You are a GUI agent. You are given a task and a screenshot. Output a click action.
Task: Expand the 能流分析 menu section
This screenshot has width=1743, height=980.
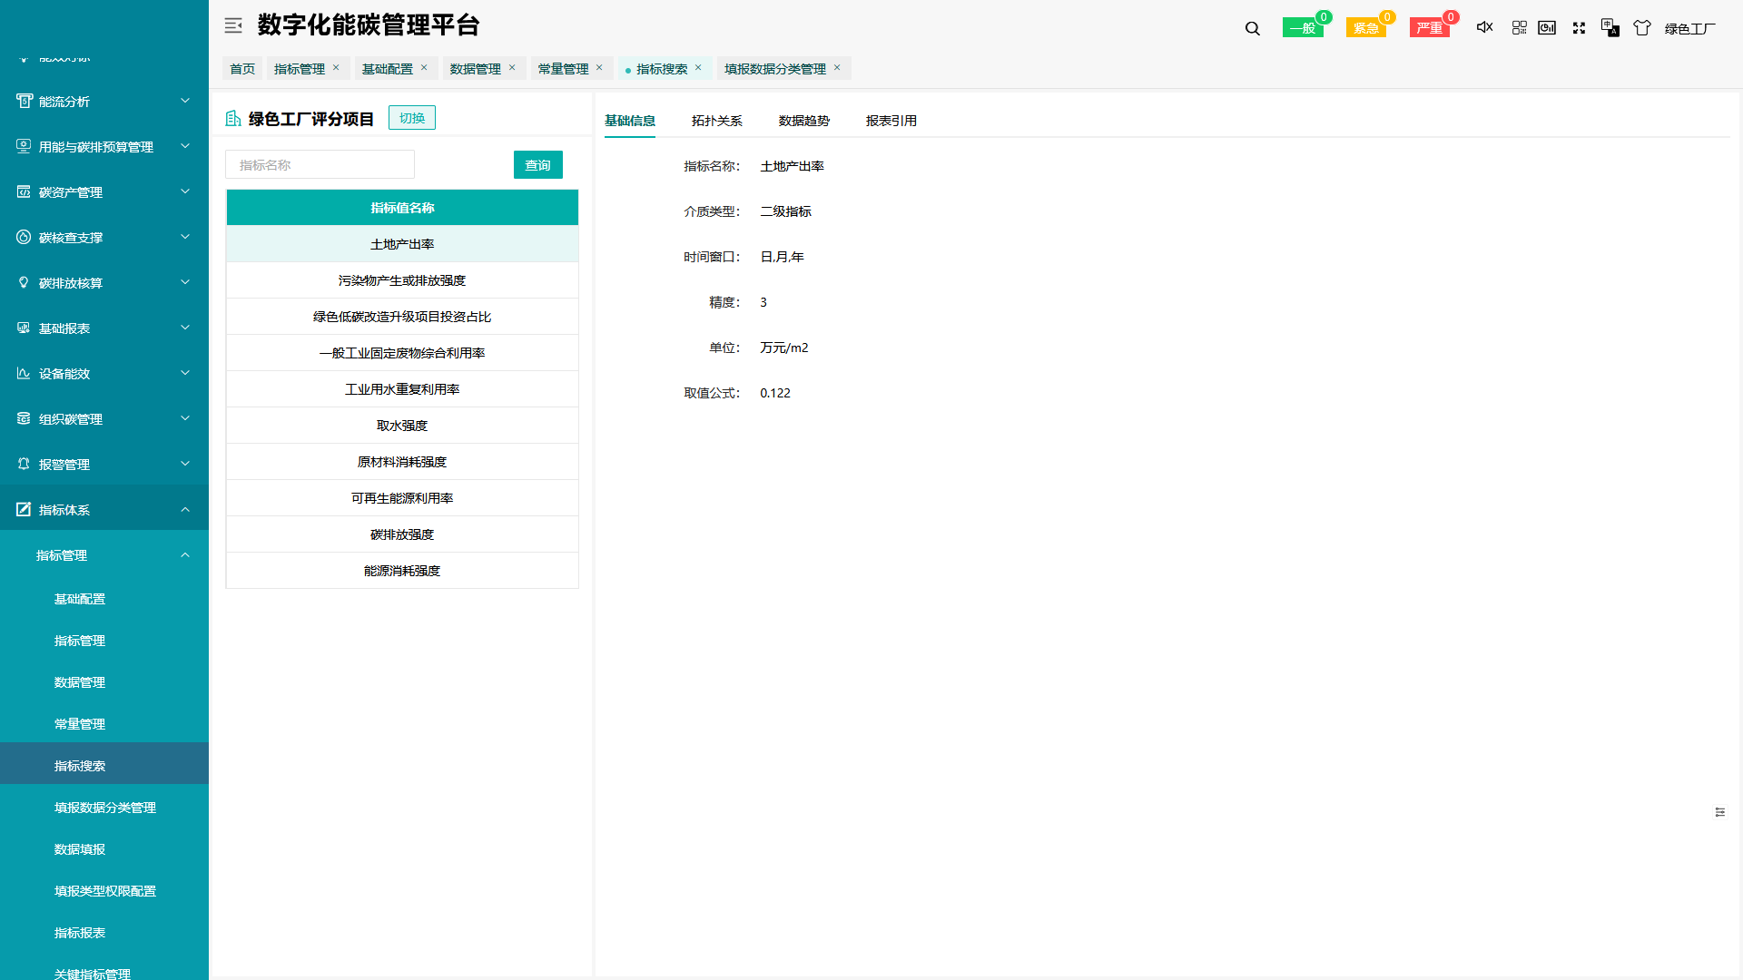pos(64,101)
